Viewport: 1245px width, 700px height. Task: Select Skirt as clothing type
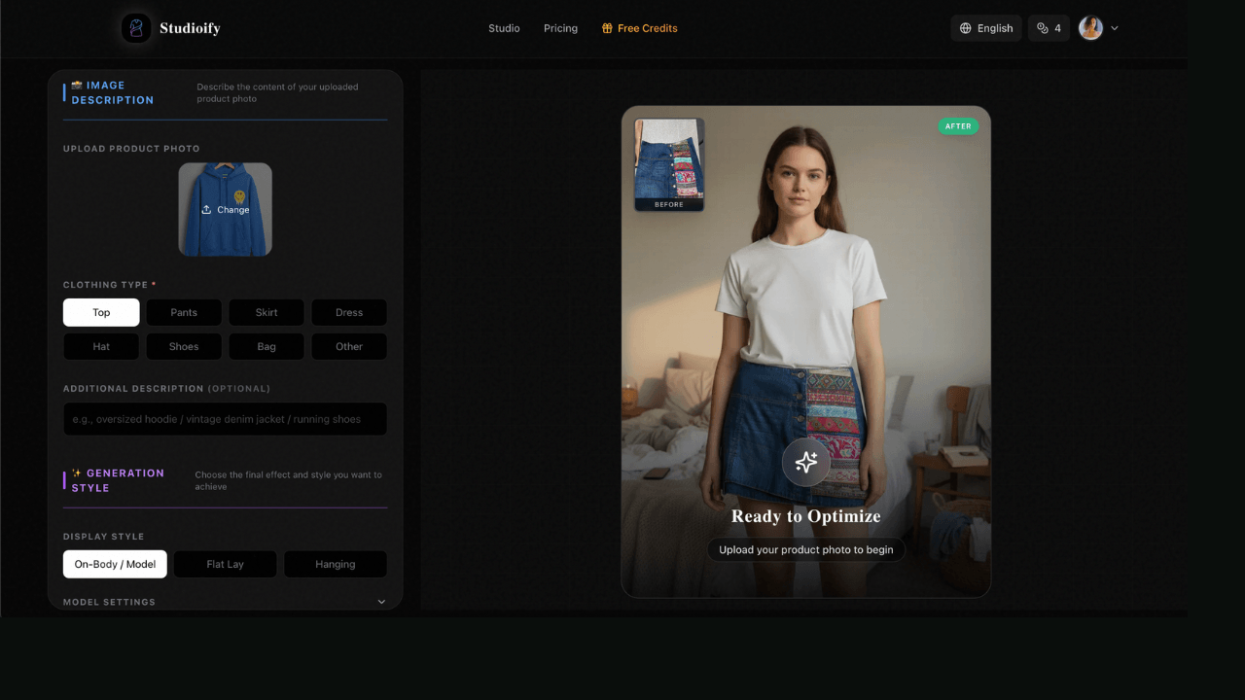tap(267, 312)
